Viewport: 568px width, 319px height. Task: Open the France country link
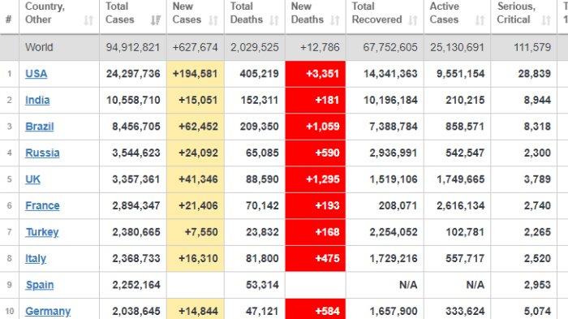pyautogui.click(x=42, y=206)
